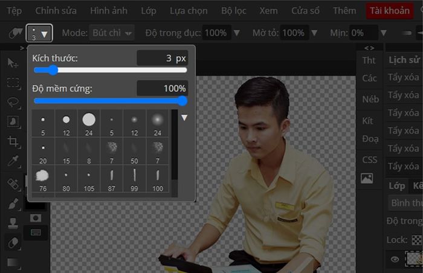The width and height of the screenshot is (423, 273).
Task: Click the Mịn value field
Action: coord(363,33)
